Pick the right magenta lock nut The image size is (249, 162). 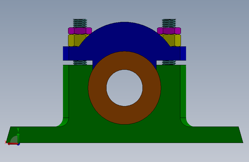(169, 31)
